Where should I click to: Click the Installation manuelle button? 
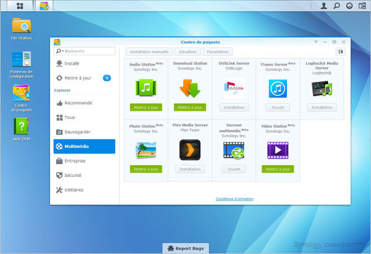pyautogui.click(x=149, y=51)
